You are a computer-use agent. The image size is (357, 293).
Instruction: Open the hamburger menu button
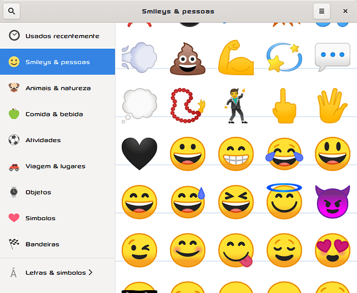(322, 11)
